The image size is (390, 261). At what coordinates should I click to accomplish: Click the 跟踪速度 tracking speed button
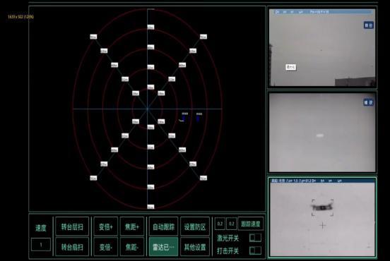coord(251,224)
